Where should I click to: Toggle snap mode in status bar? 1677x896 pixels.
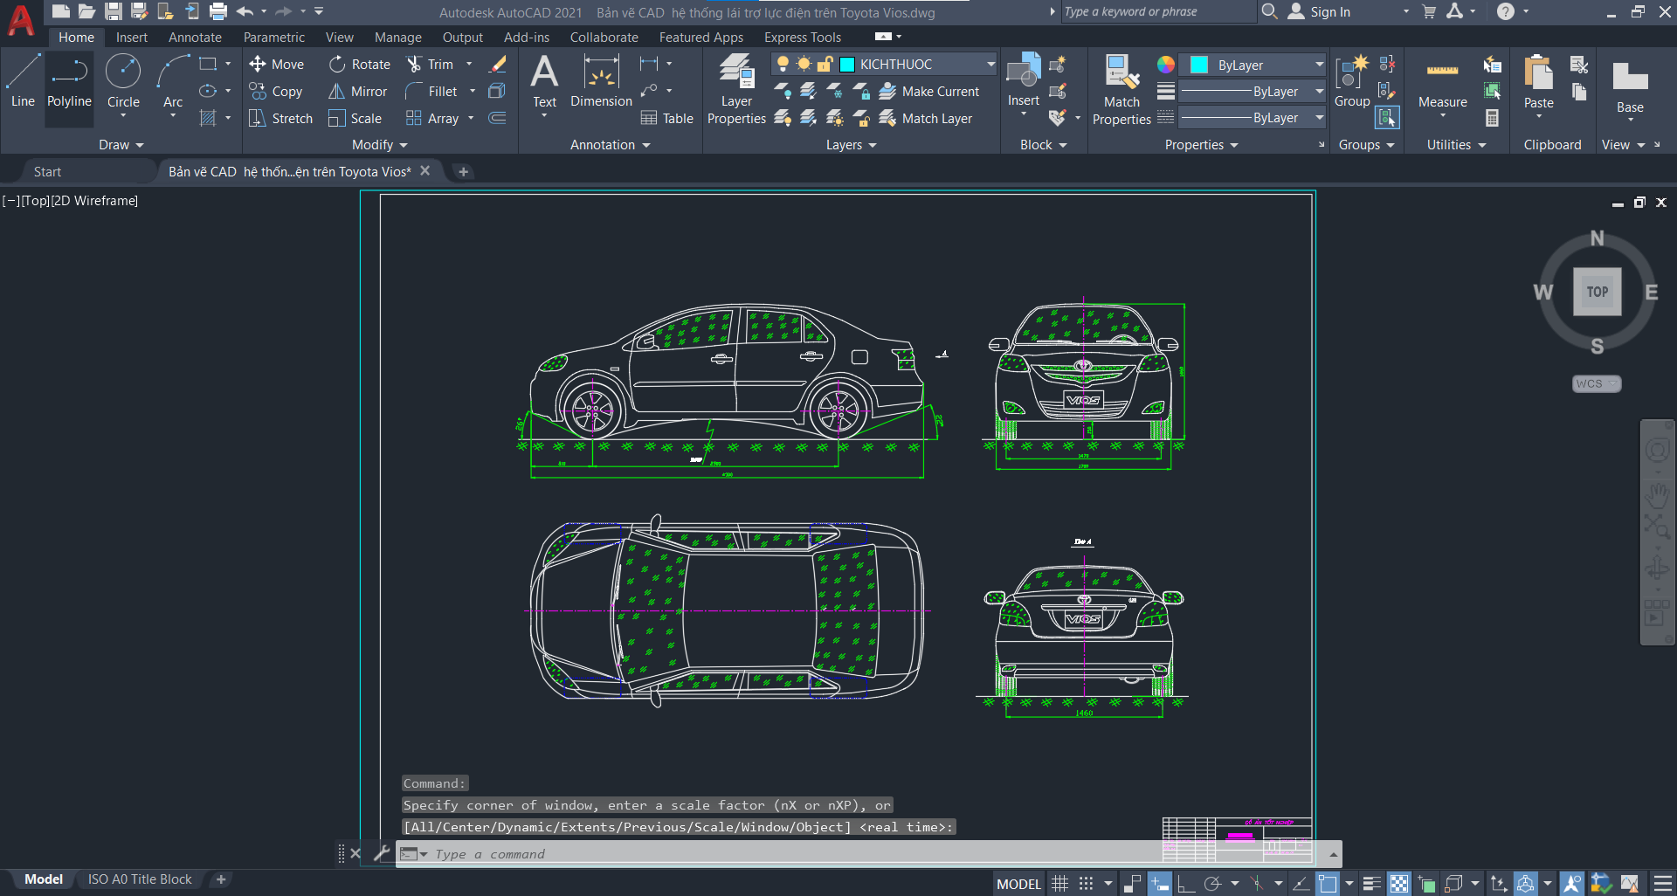pyautogui.click(x=1086, y=884)
